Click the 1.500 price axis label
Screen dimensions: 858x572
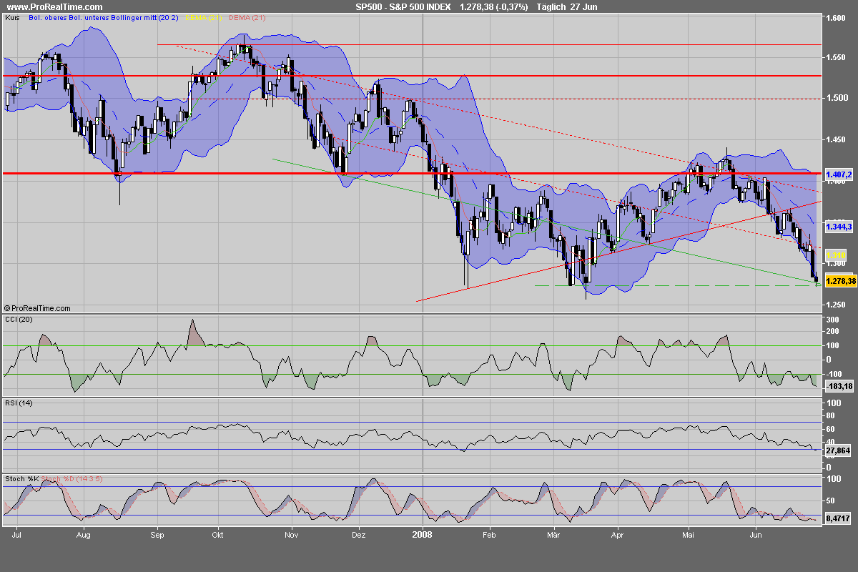tap(836, 98)
